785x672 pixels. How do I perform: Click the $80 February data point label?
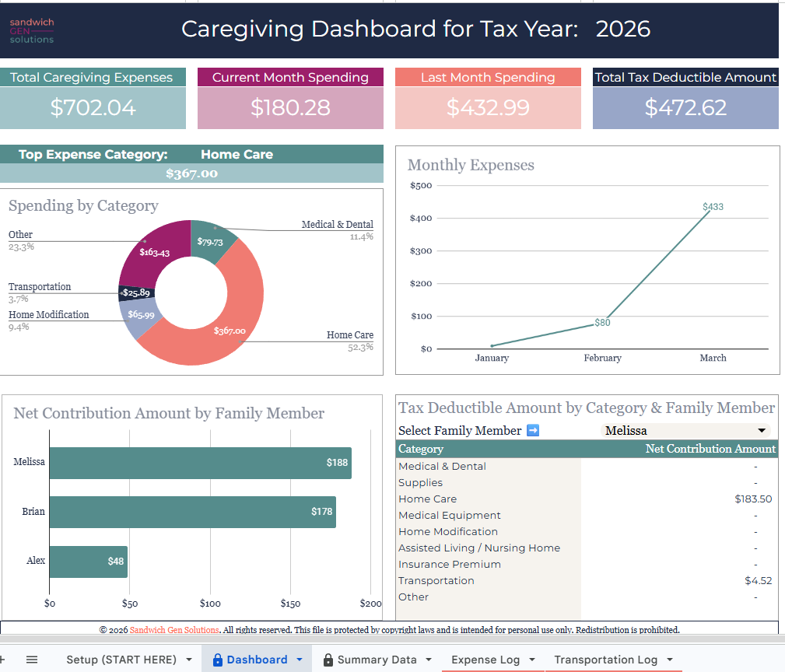coord(602,323)
